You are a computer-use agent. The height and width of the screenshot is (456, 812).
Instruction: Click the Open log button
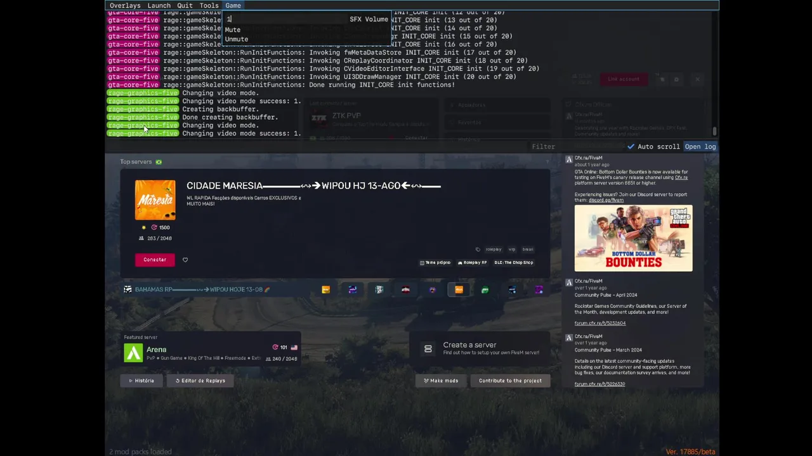[700, 146]
